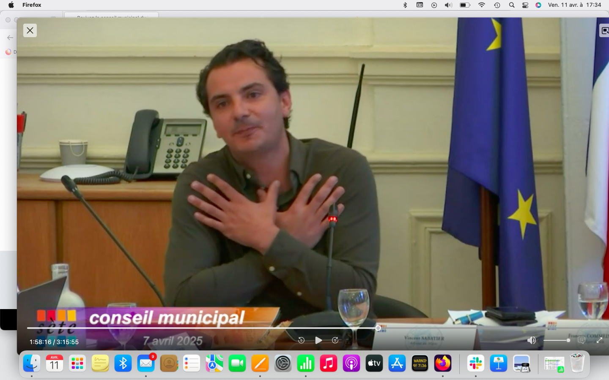Open Mail with 9 unread badge
This screenshot has height=380, width=609.
pos(146,363)
